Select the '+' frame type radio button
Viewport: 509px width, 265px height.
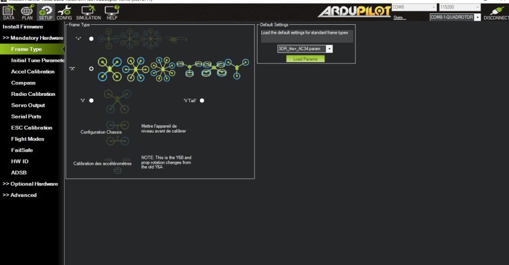click(x=91, y=39)
